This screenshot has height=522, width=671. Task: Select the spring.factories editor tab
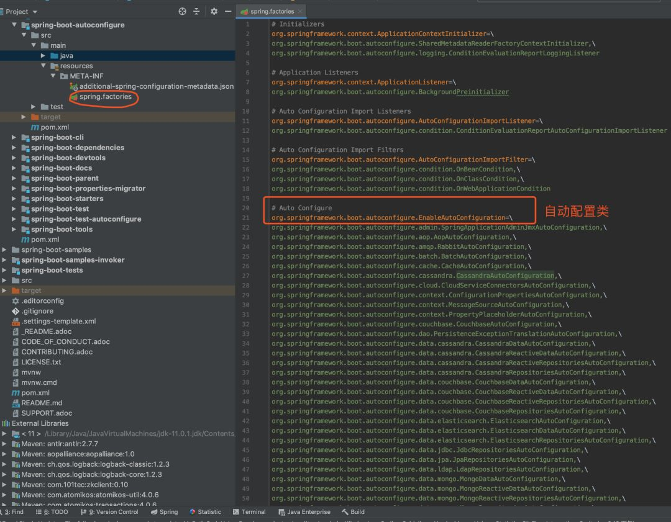click(272, 12)
